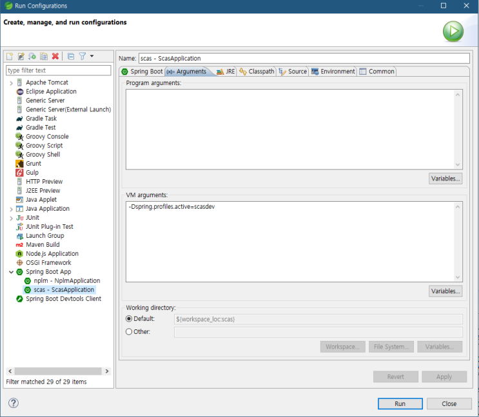This screenshot has width=479, height=417.
Task: Select Gradle Task elephant icon
Action: (19, 119)
